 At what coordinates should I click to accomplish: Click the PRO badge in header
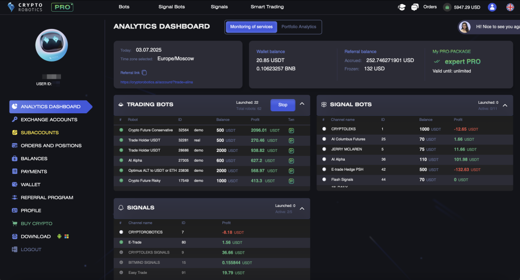click(62, 7)
